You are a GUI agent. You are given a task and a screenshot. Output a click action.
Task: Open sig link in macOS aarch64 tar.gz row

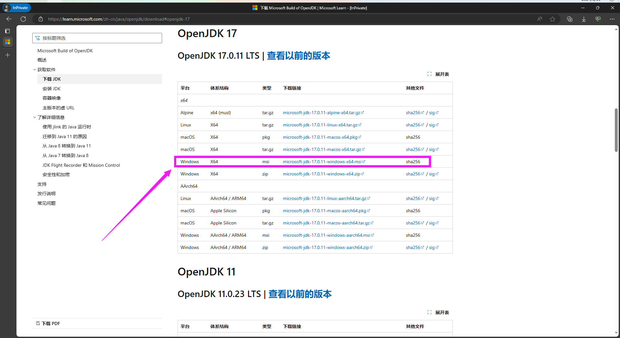point(434,223)
